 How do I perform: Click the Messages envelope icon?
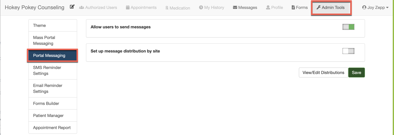pos(235,7)
